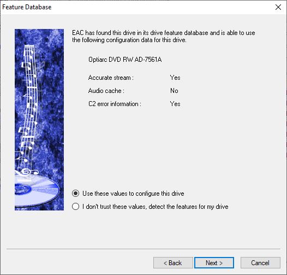This screenshot has width=287, height=275.
Task: Click the Optiarc DVD RW AD-7561A drive name
Action: [x=125, y=60]
